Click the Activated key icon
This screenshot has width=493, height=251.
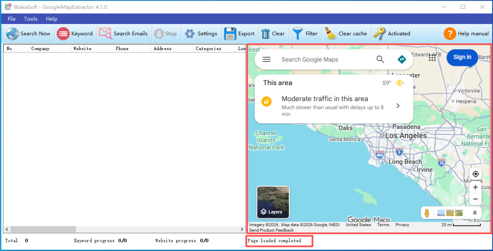coord(379,33)
